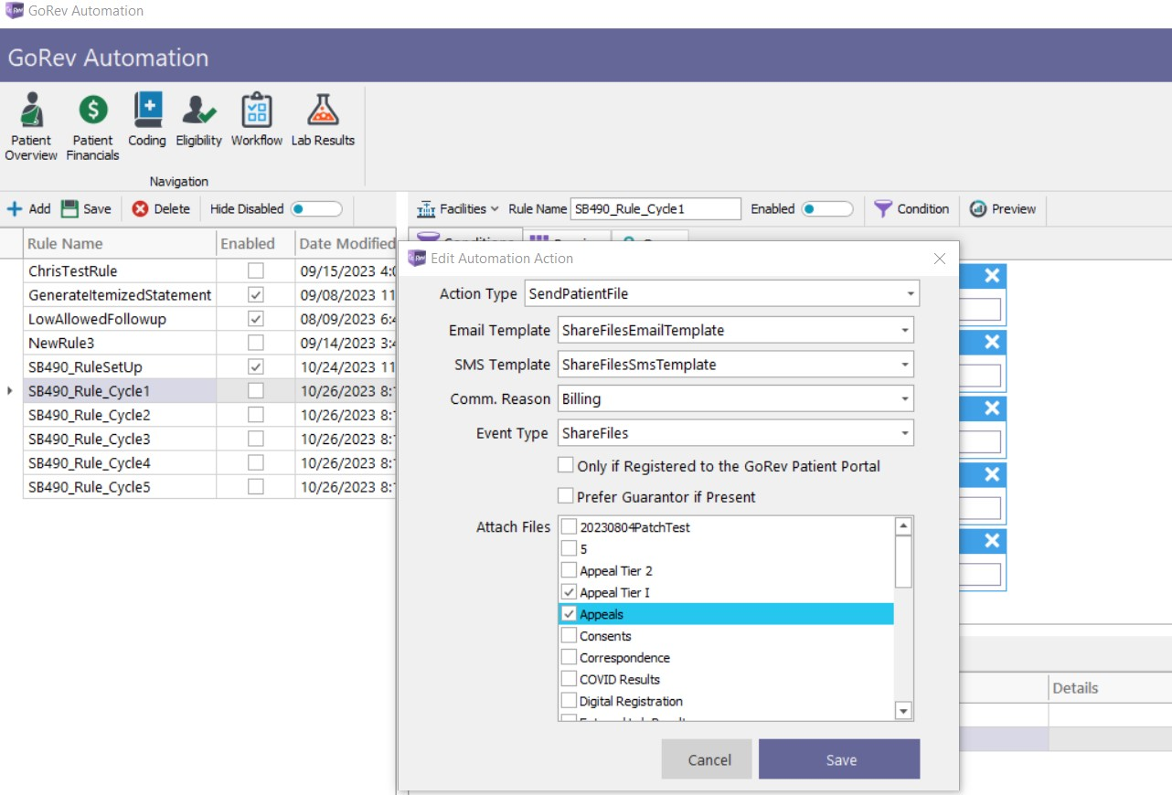This screenshot has height=795, width=1172.
Task: Click the Condition button label
Action: (x=923, y=208)
